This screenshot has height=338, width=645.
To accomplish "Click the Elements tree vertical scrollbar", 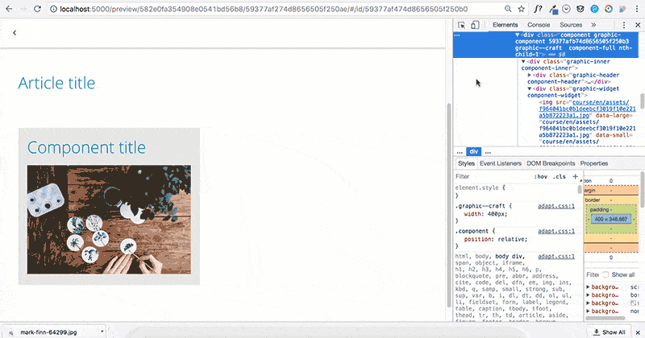I will click(x=642, y=101).
